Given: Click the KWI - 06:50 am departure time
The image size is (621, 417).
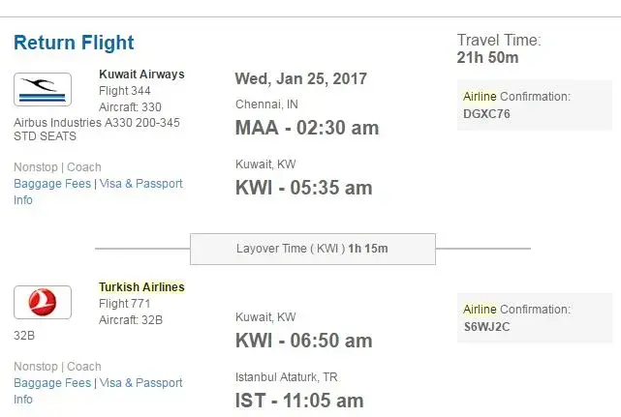Looking at the screenshot, I should coord(303,341).
